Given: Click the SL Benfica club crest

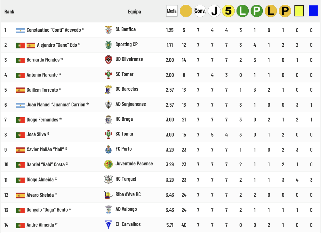Looking at the screenshot, I should (x=108, y=30).
